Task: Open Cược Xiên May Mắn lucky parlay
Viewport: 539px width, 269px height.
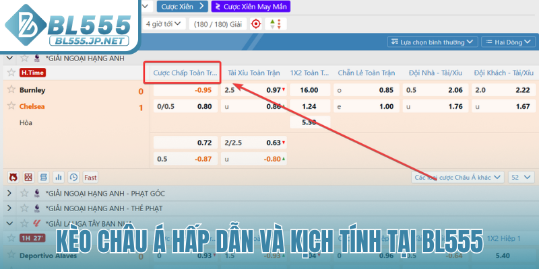Action: point(251,7)
